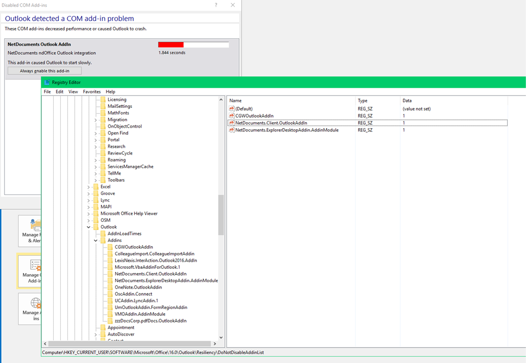Expand the Microsoft Office Help Viewer key

point(89,214)
